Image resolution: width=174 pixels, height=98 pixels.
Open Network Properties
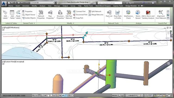coord(41,14)
